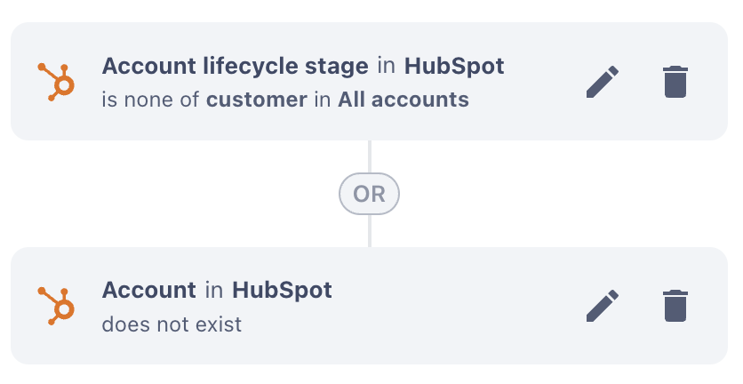
Task: Click pencil icon for 'does not exist' rule
Action: [x=603, y=306]
